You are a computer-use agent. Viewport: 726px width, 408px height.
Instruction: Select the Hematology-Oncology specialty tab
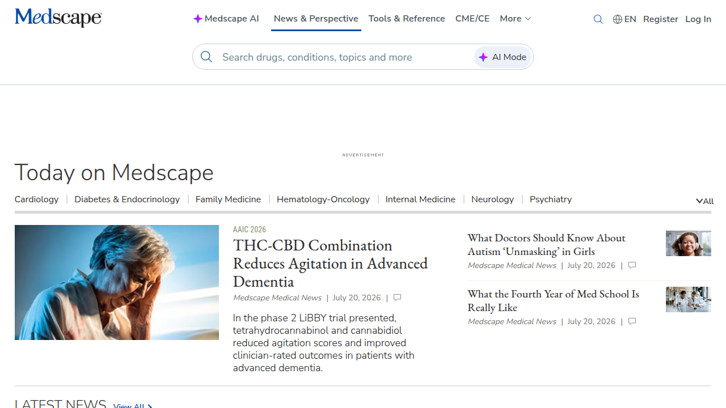pos(323,199)
